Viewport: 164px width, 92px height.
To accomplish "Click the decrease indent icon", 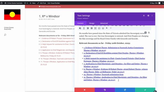I will (x=88, y=28).
